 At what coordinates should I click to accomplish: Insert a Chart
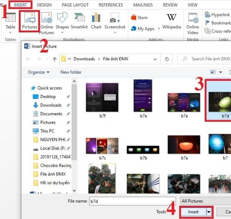coord(96,21)
